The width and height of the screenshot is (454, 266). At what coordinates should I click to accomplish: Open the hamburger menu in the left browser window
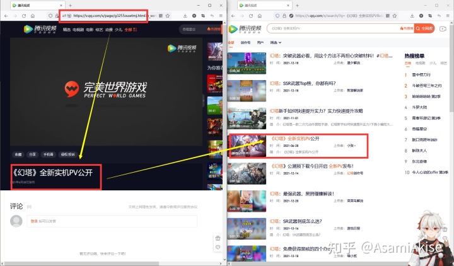click(x=221, y=16)
